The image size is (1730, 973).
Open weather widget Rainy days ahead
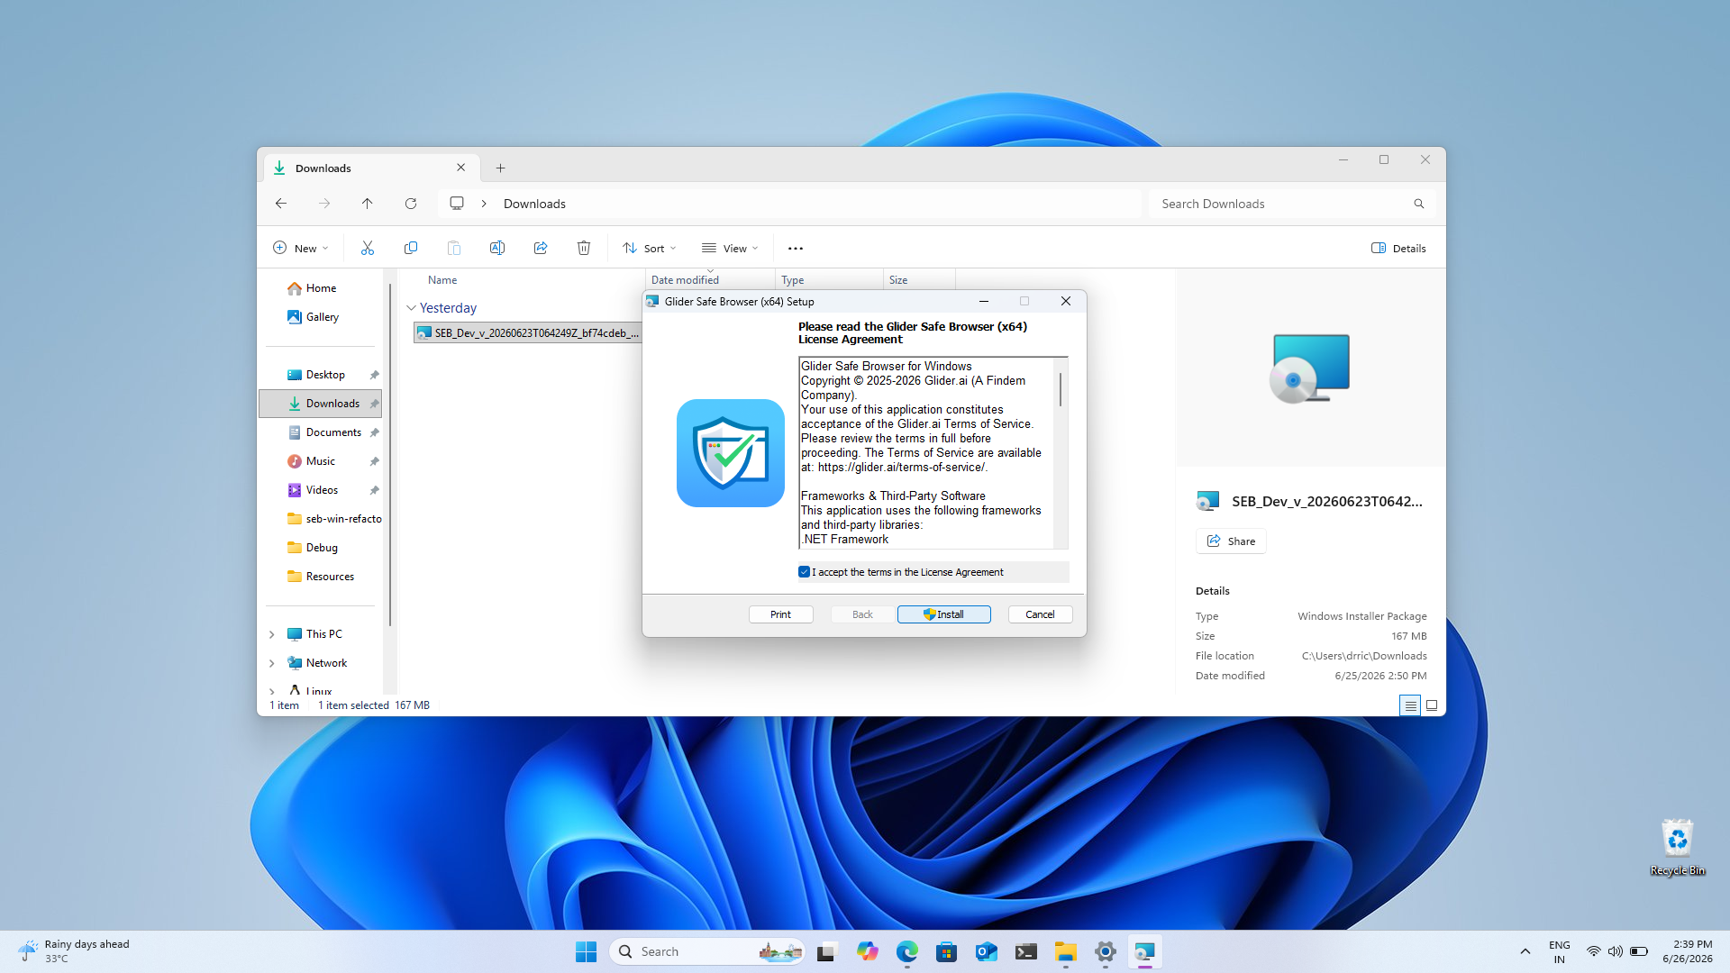click(x=75, y=951)
